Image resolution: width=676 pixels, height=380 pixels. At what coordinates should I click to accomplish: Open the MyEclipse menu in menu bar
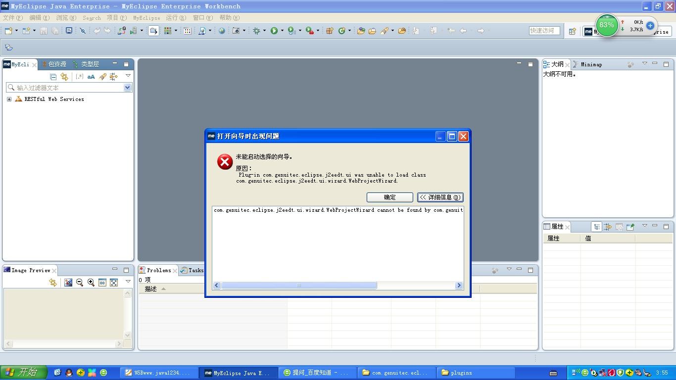pyautogui.click(x=146, y=18)
